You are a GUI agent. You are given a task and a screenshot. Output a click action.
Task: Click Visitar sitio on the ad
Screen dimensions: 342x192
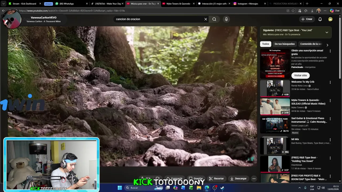[x=300, y=75]
